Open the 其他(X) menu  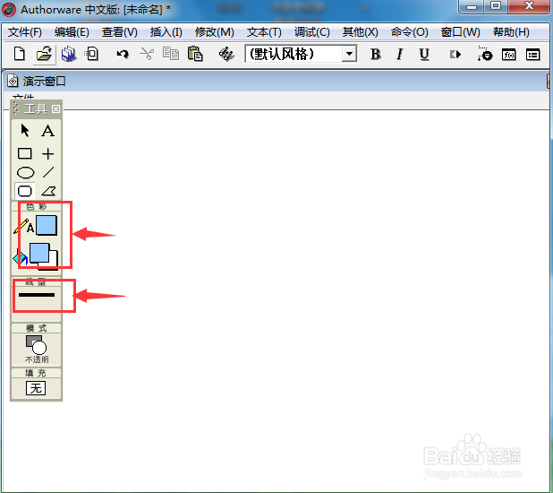point(360,32)
